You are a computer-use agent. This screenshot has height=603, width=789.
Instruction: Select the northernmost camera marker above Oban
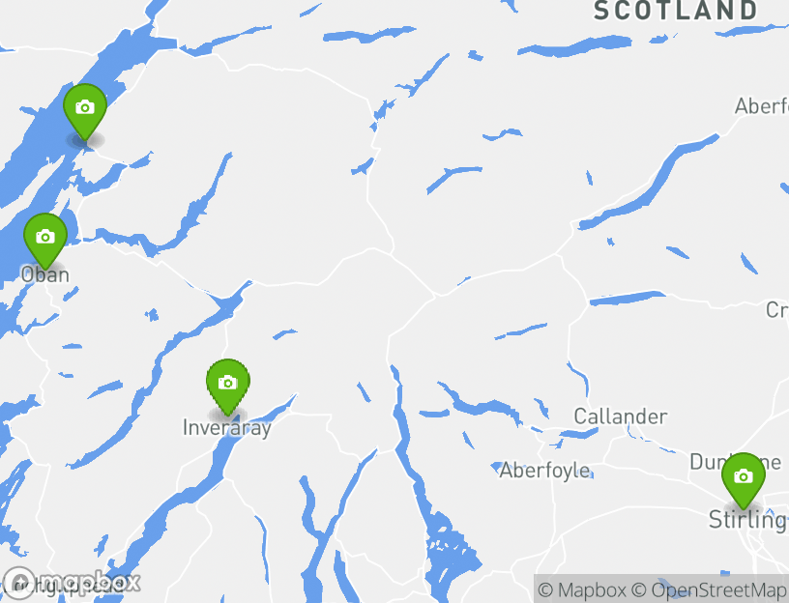[85, 111]
